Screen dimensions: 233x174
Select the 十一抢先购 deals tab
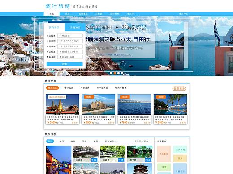102,88
